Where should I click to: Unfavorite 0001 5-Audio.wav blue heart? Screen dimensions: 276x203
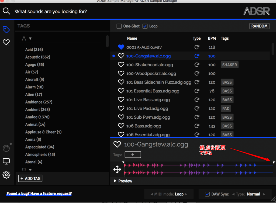[121, 47]
